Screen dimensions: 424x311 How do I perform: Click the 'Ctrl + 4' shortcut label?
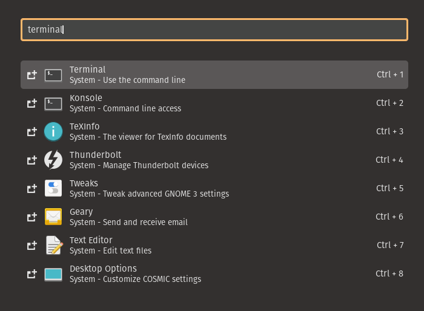coord(389,160)
